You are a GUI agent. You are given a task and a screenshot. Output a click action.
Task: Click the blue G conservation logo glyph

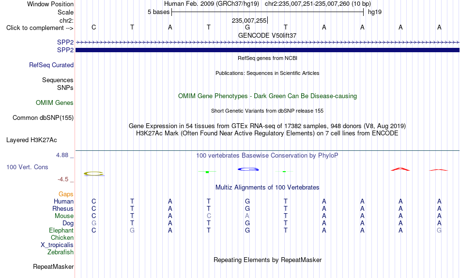248,169
